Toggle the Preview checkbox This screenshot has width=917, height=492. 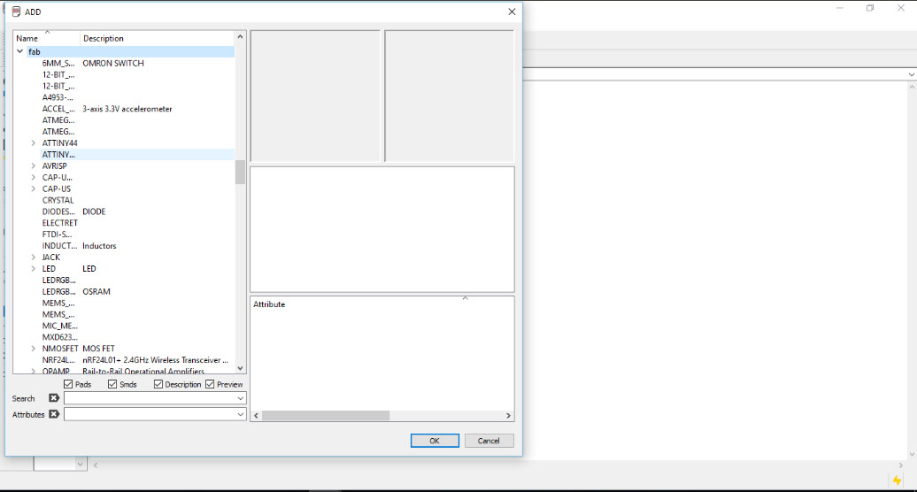coord(210,384)
